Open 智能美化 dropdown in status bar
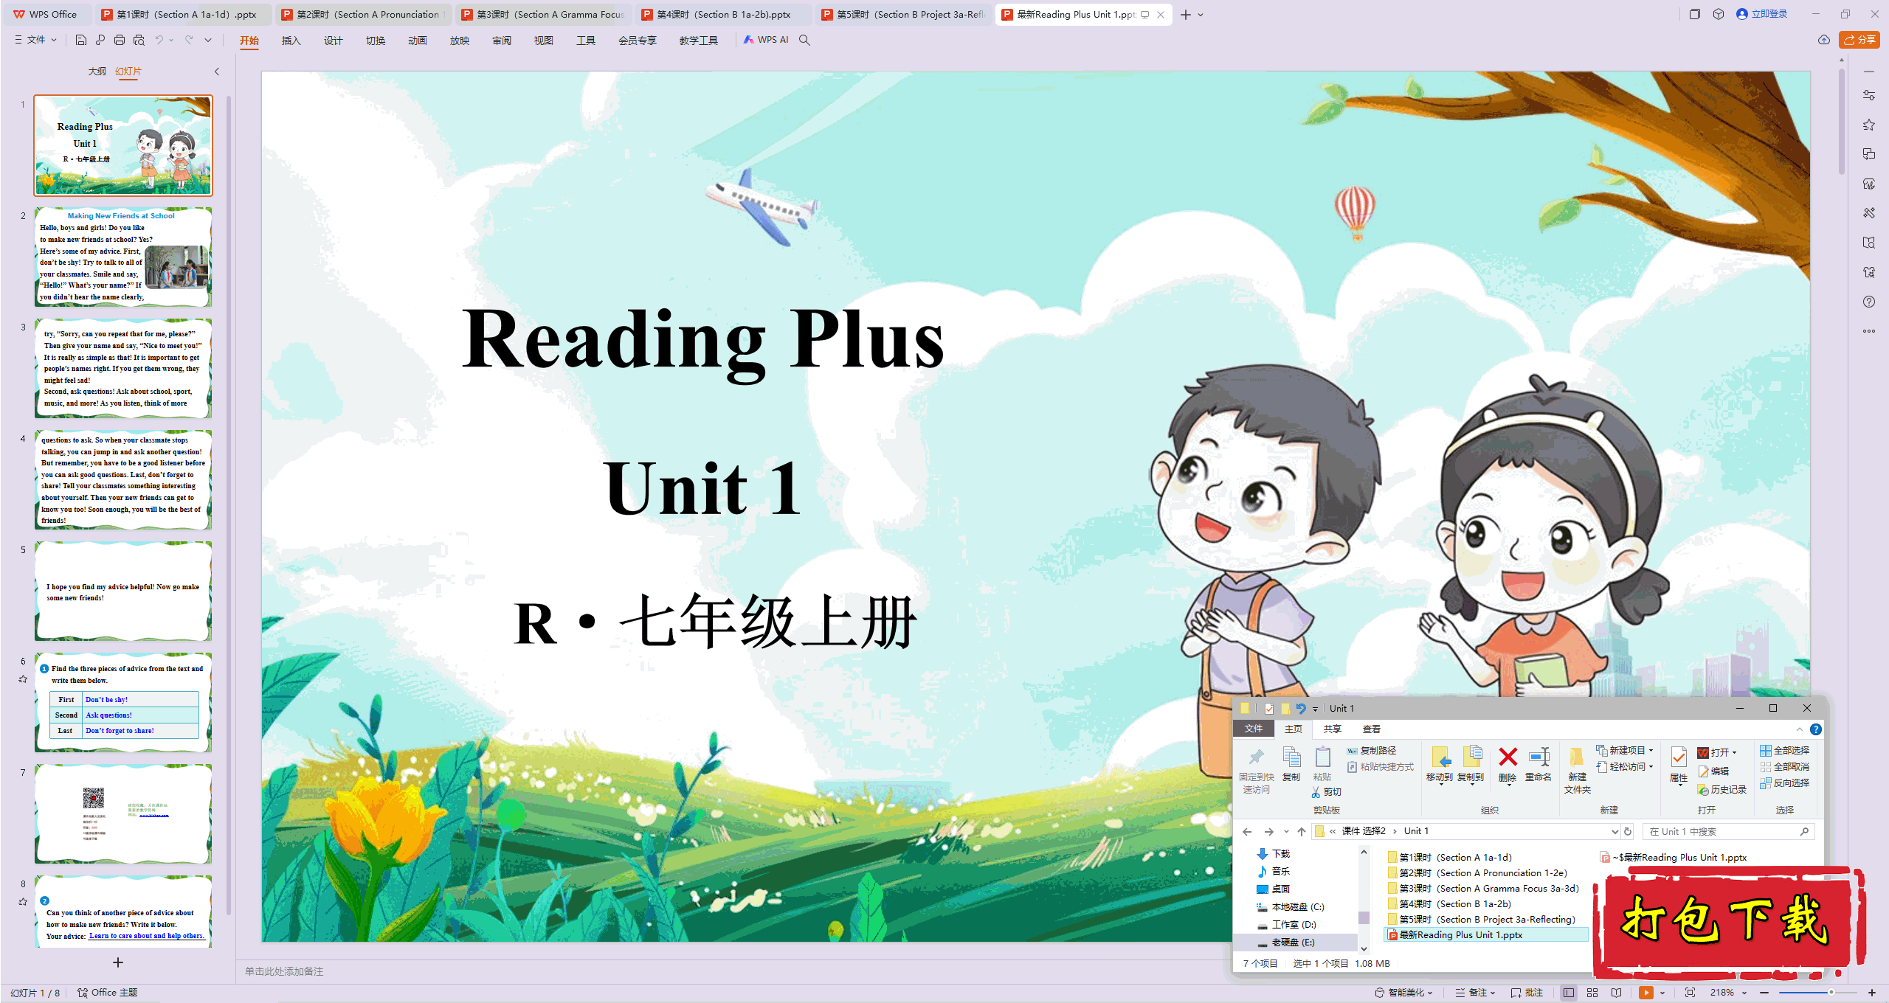The image size is (1889, 1003). (1404, 993)
